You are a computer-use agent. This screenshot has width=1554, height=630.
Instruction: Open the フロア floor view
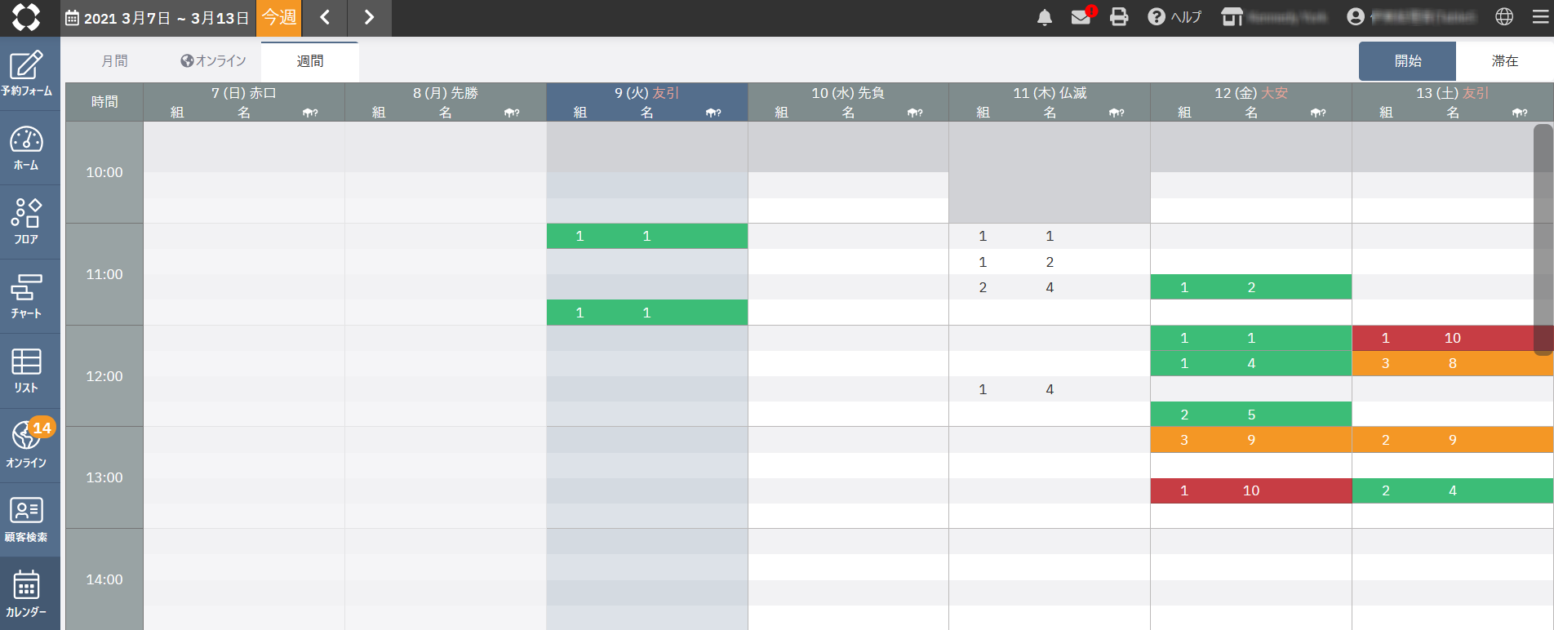pos(27,222)
